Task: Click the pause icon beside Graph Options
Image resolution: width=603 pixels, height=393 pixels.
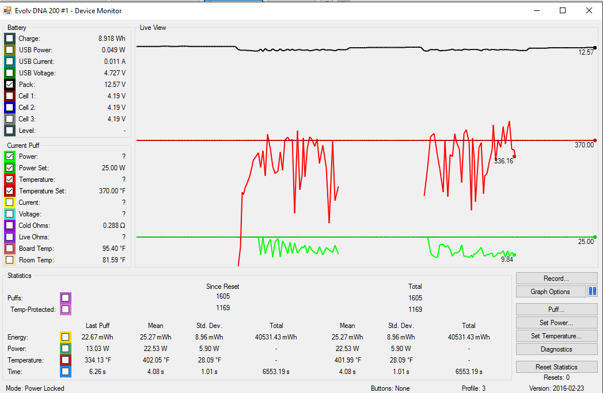Action: point(593,292)
